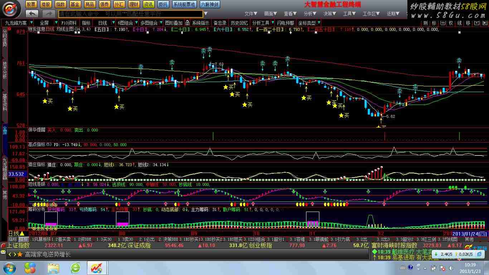The height and width of the screenshot is (275, 489).
Task: Click the 基金 button
Action: pyautogui.click(x=75, y=4)
